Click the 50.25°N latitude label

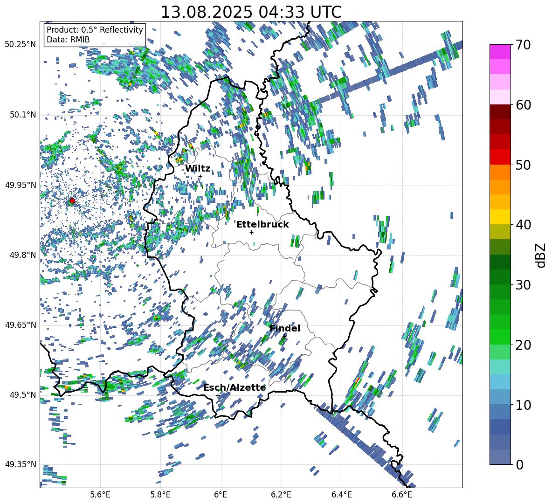click(x=21, y=45)
